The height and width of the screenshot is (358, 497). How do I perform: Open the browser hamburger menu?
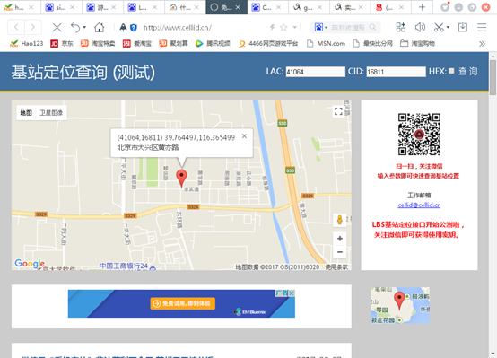(x=482, y=28)
